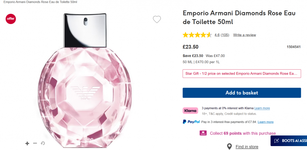
Task: Click the store location pin icon
Action: (230, 146)
